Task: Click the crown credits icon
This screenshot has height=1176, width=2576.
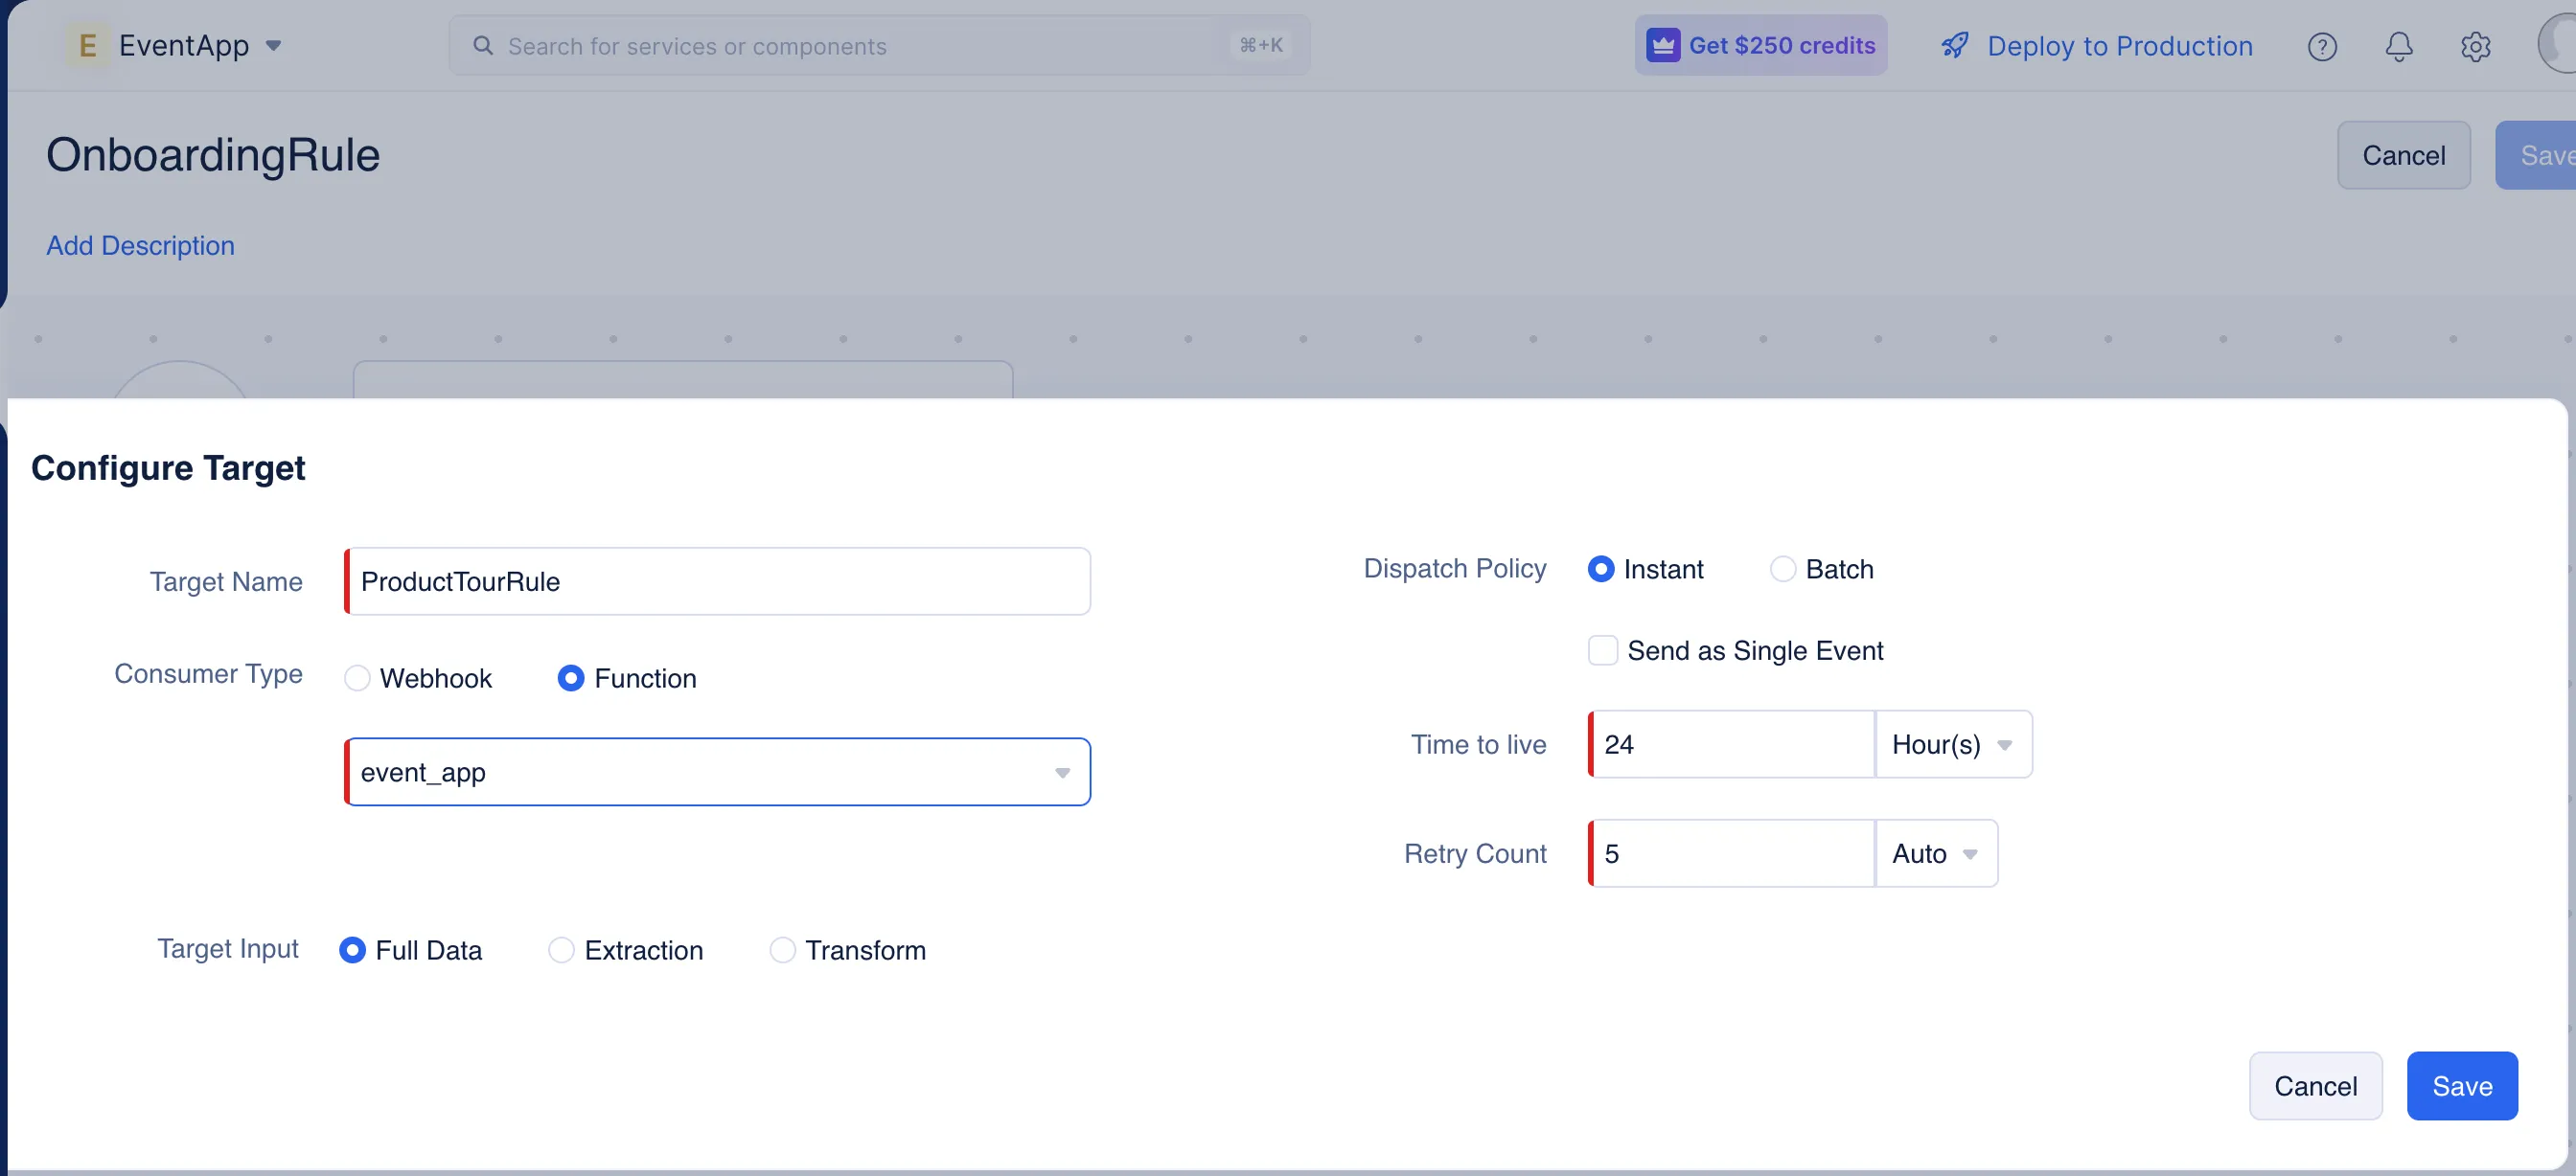Action: click(1662, 46)
